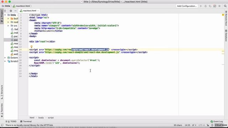This screenshot has height=128, width=228.
Task: Open the 2: Favorites side tool window
Action: pyautogui.click(x=2, y=110)
